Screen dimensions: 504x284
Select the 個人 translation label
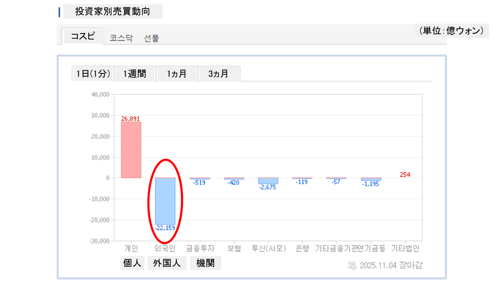[x=132, y=263]
